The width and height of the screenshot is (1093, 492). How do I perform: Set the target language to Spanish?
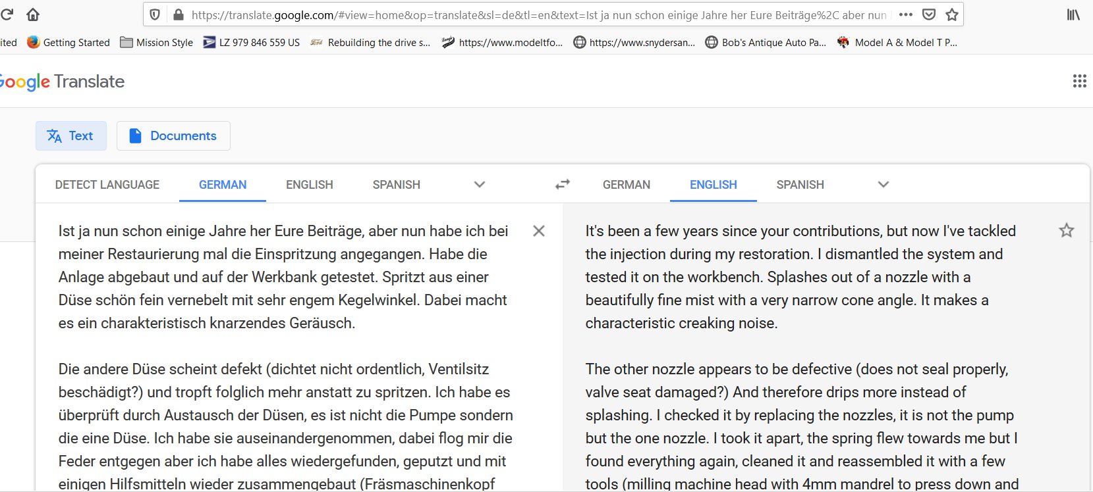(800, 185)
